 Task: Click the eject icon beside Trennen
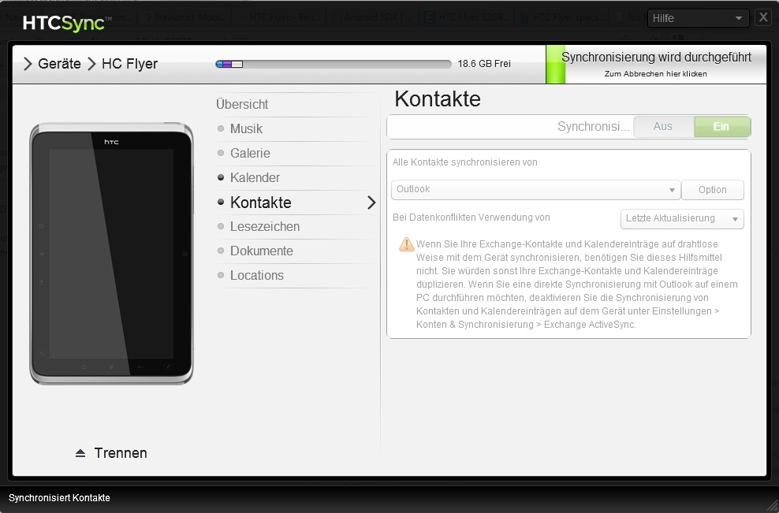click(x=80, y=453)
